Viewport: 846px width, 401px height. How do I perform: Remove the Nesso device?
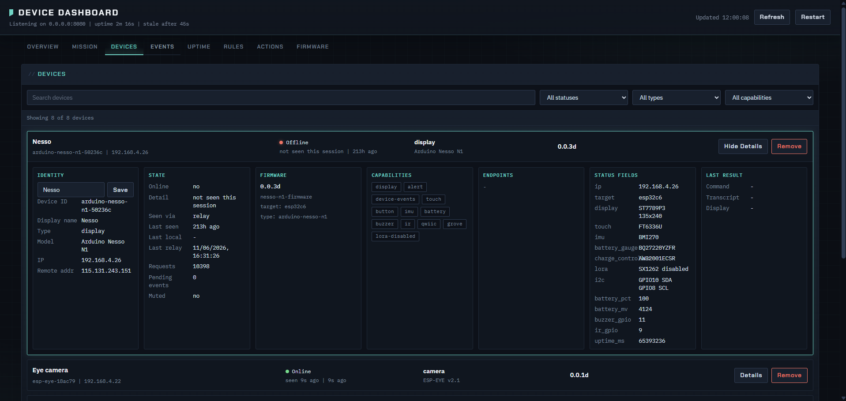tap(789, 146)
